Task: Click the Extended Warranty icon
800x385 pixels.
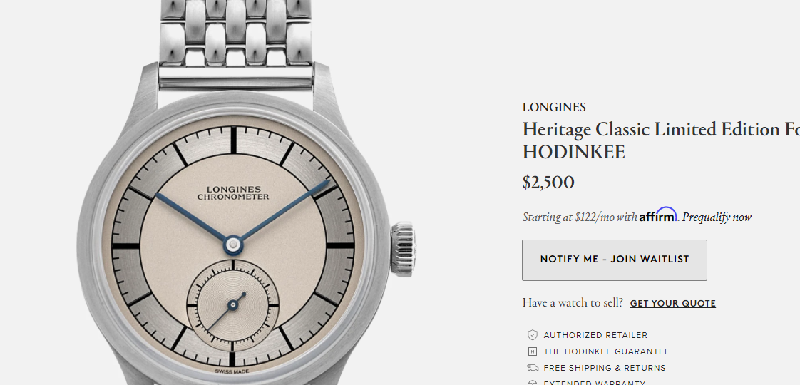Action: pyautogui.click(x=532, y=382)
